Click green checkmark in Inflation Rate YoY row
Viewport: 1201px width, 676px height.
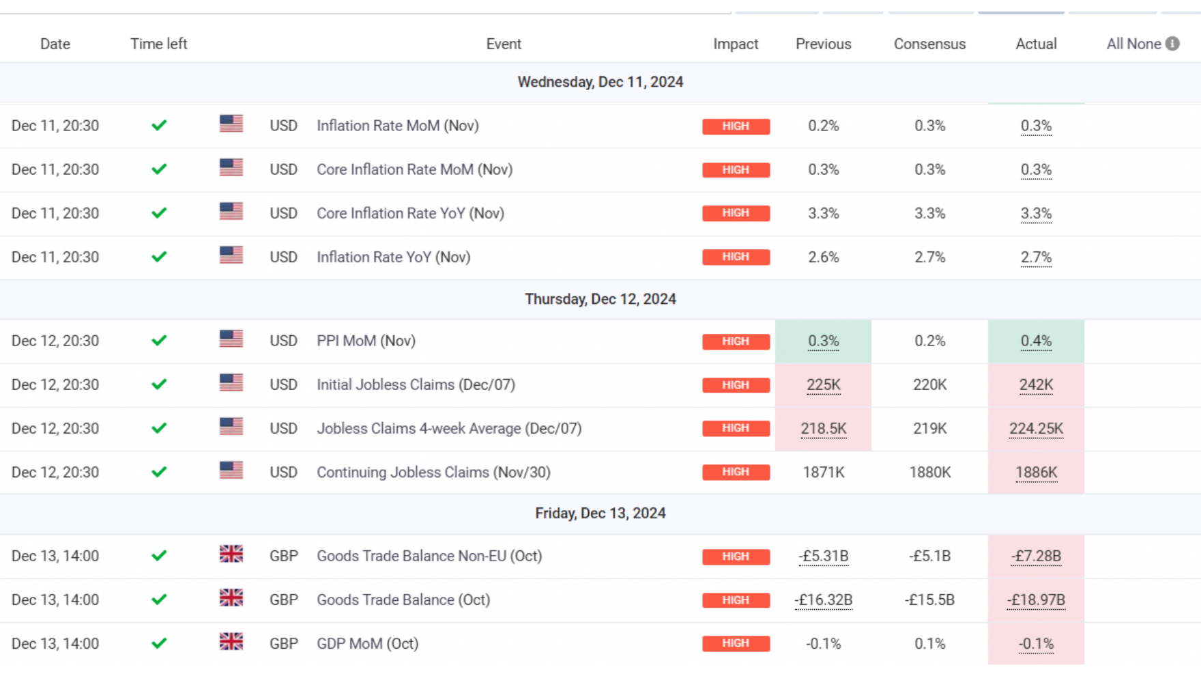pyautogui.click(x=159, y=257)
